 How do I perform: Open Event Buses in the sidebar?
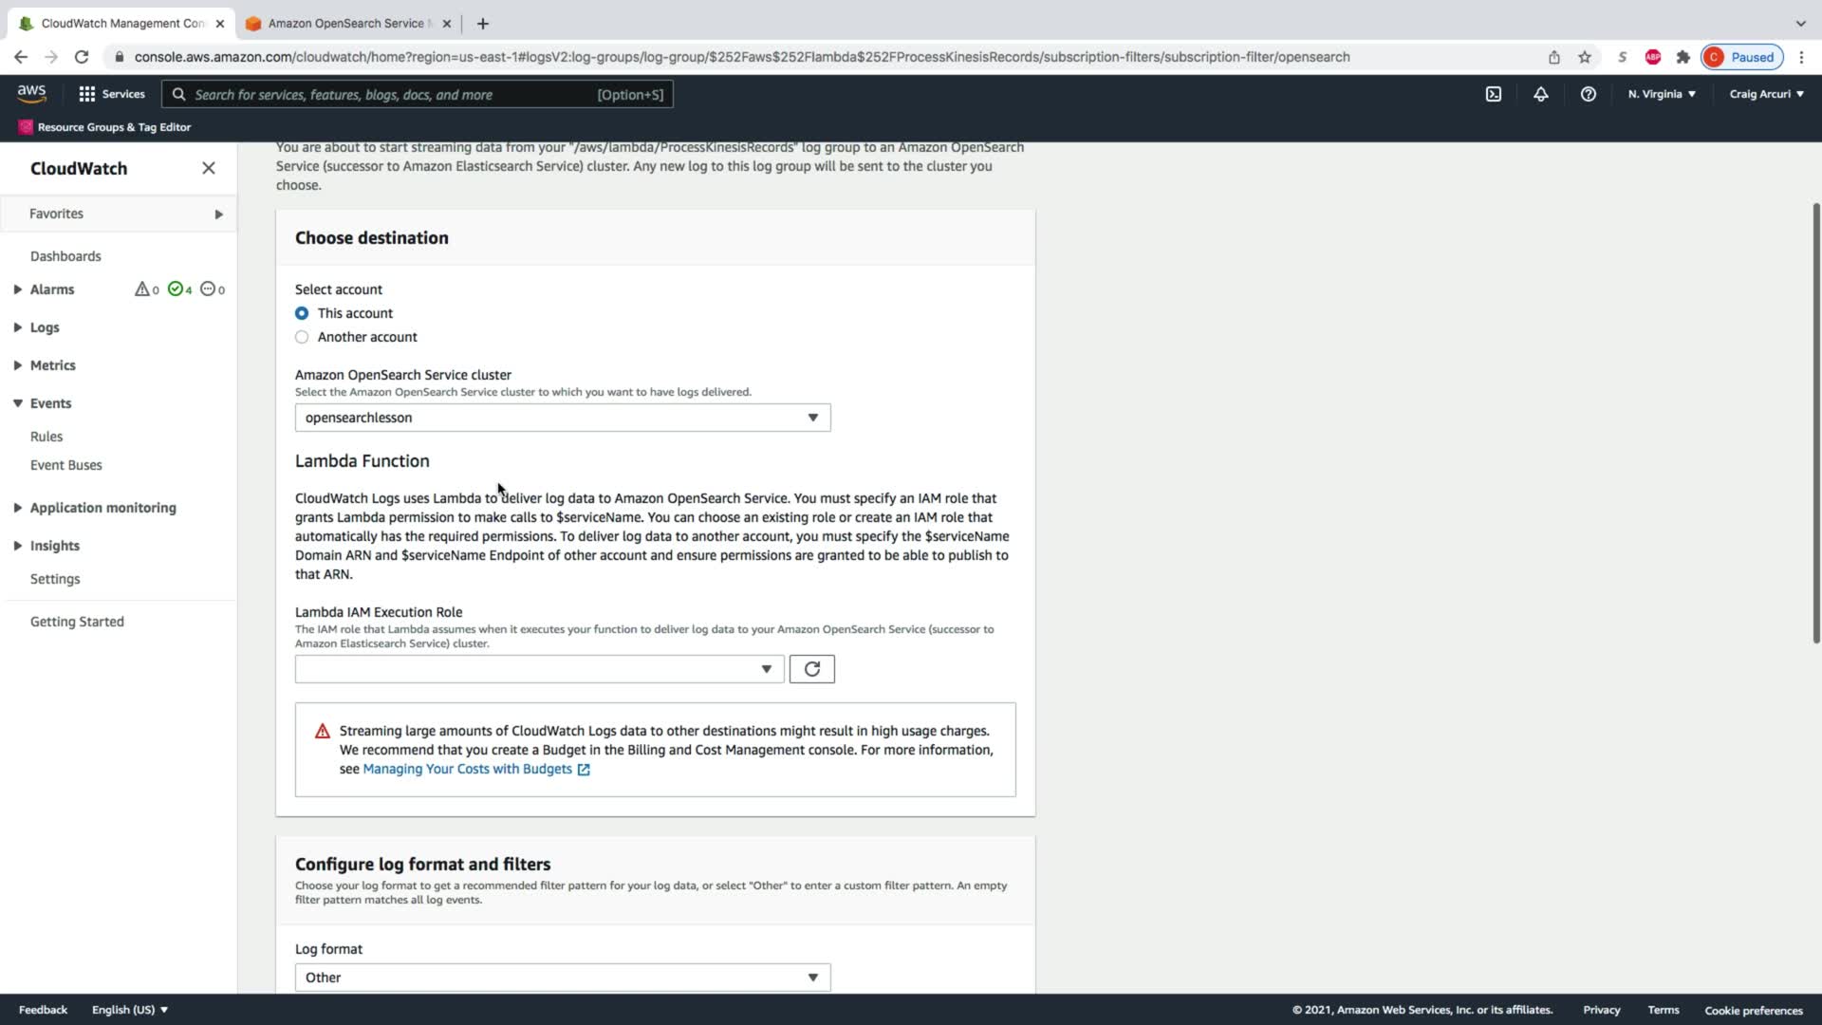point(65,465)
